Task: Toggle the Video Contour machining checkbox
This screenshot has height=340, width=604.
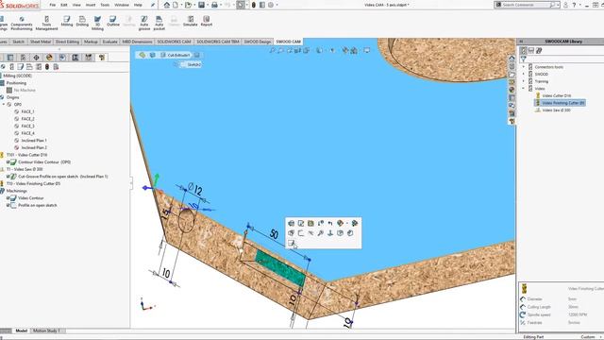Action: [8, 198]
